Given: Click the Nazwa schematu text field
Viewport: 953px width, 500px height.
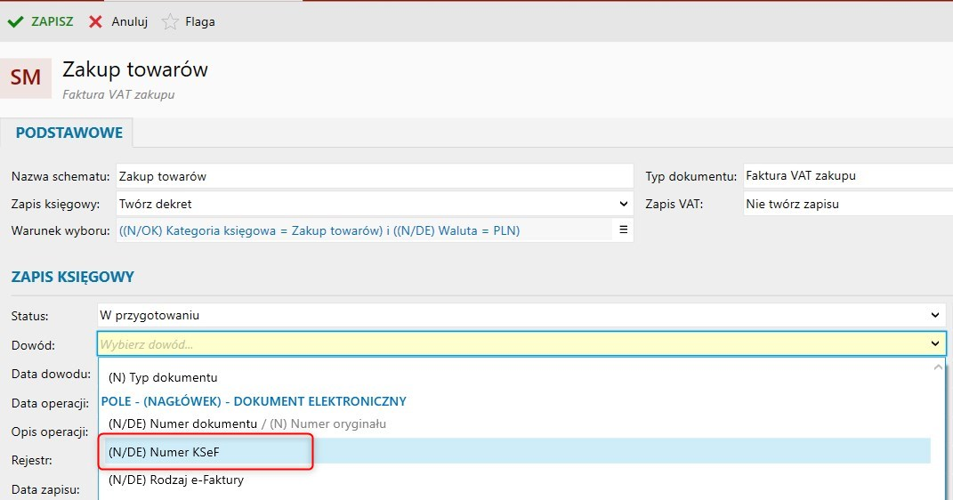Looking at the screenshot, I should (374, 176).
